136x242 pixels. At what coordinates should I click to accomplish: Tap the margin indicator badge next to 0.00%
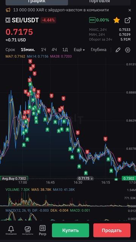click(x=92, y=20)
